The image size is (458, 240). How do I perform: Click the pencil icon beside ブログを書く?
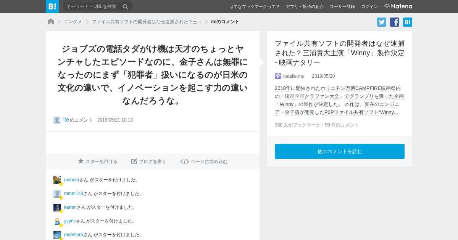(x=134, y=162)
